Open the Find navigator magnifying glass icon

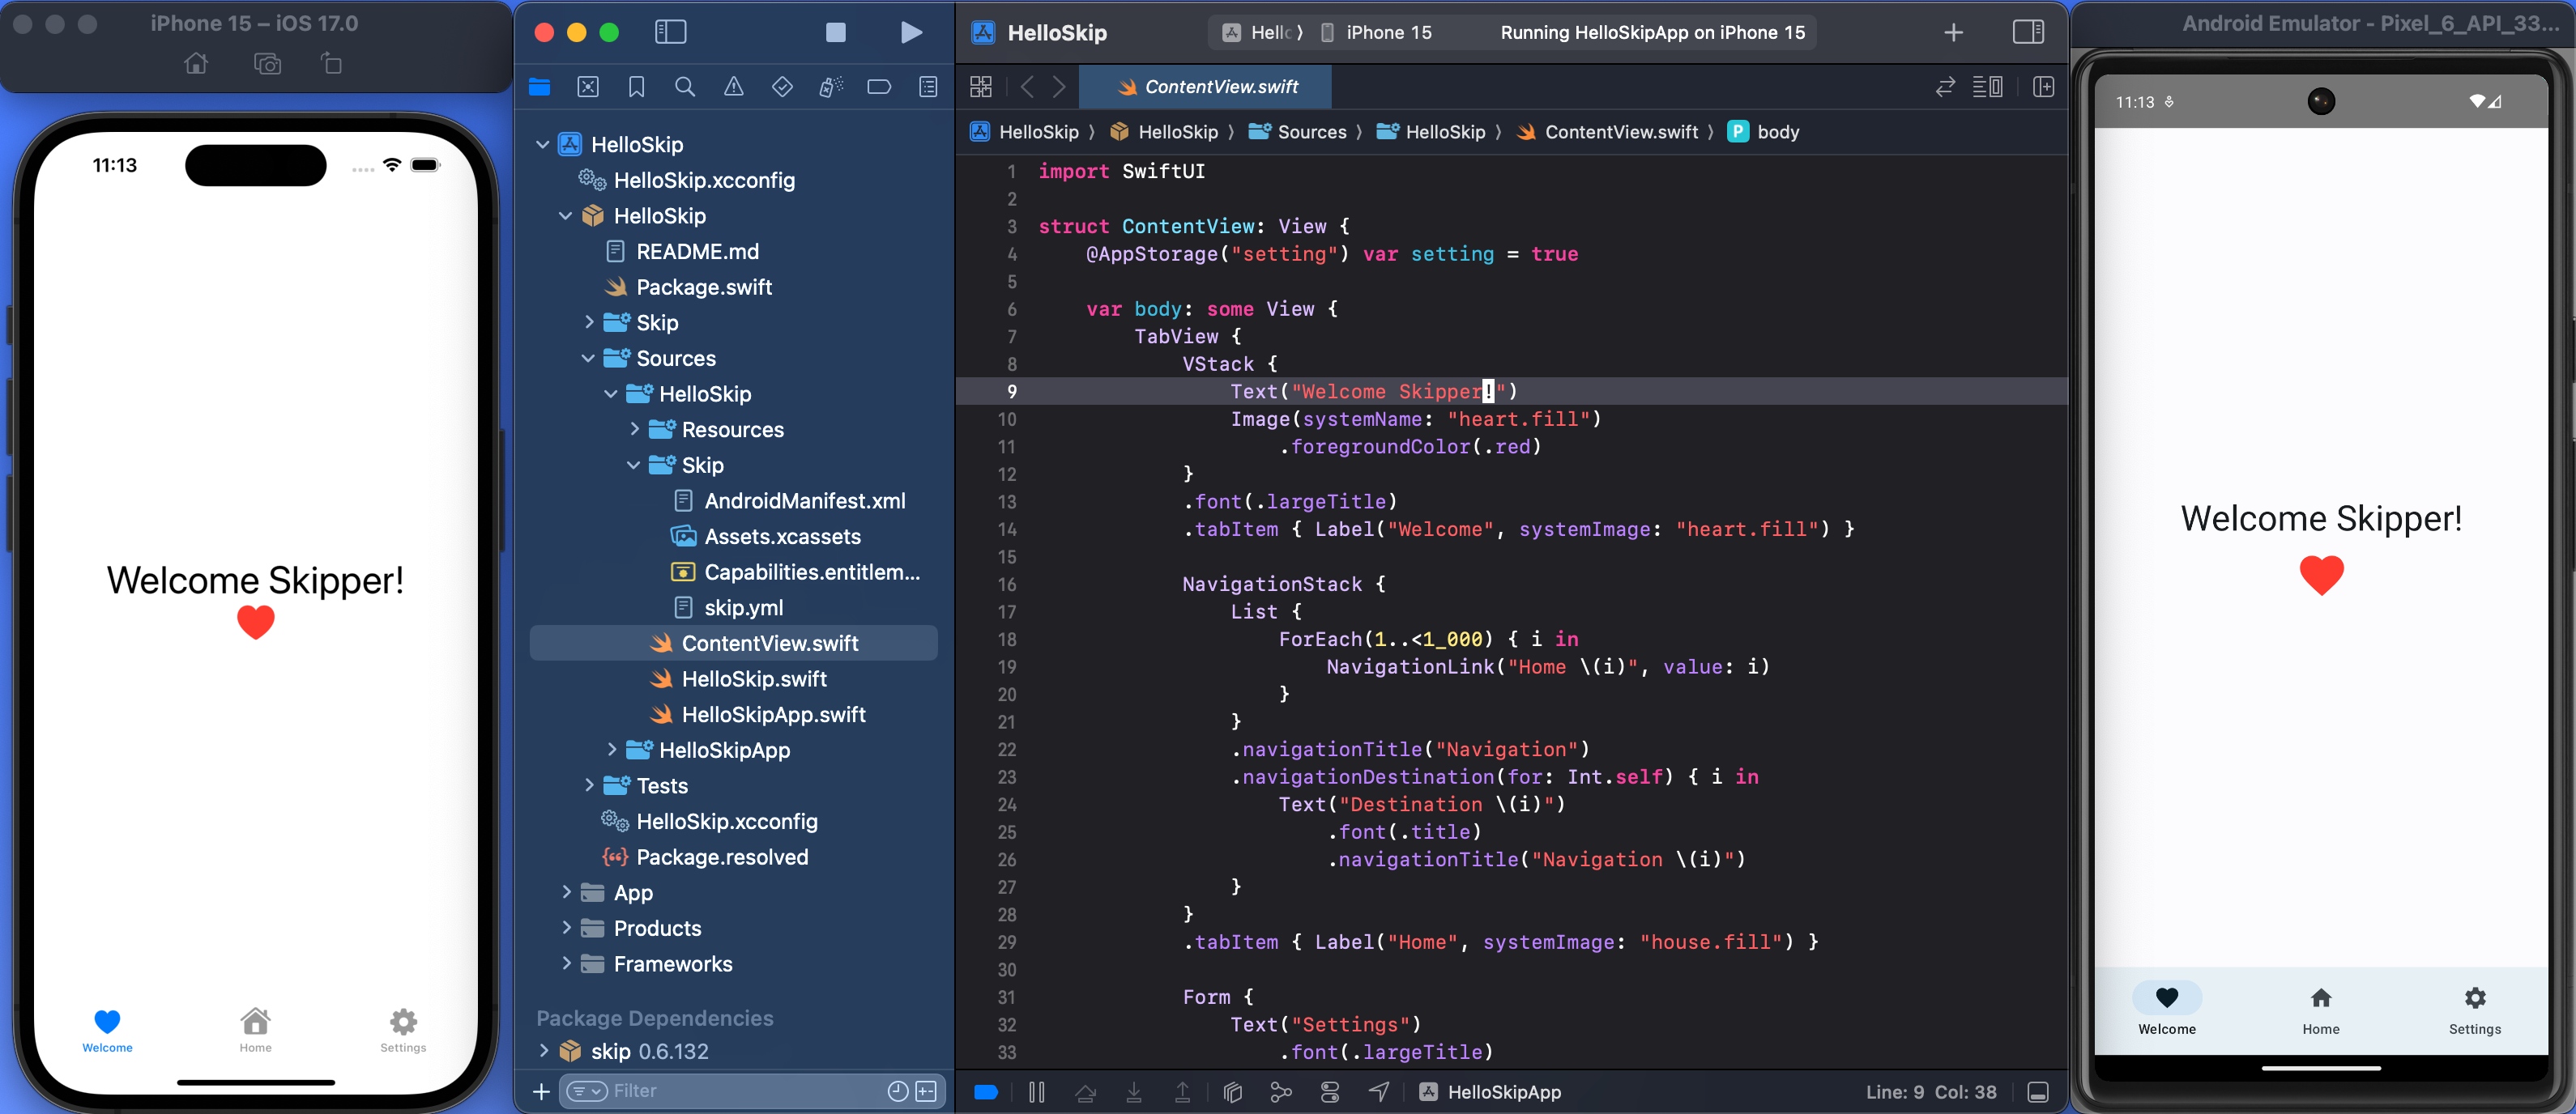(x=685, y=87)
